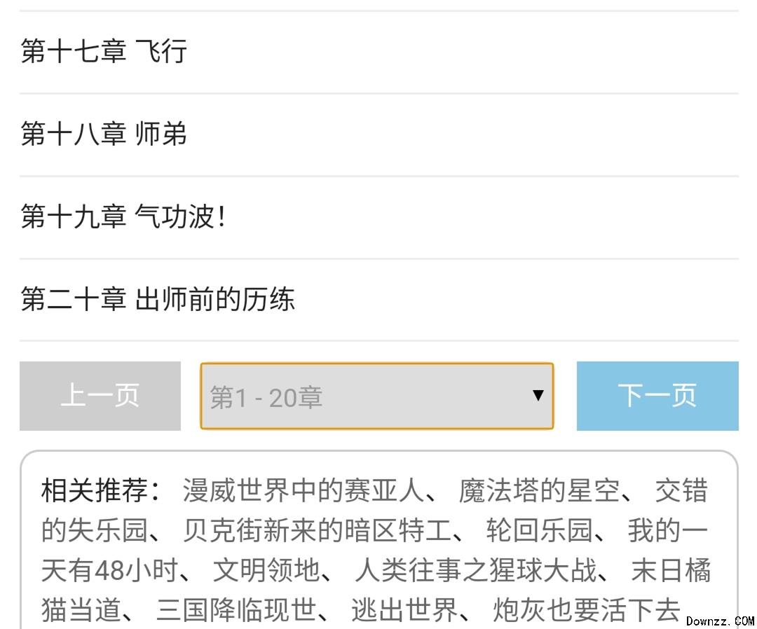Open chapter 第十九章 气功波!
Screen dimensions: 757x629
point(123,216)
